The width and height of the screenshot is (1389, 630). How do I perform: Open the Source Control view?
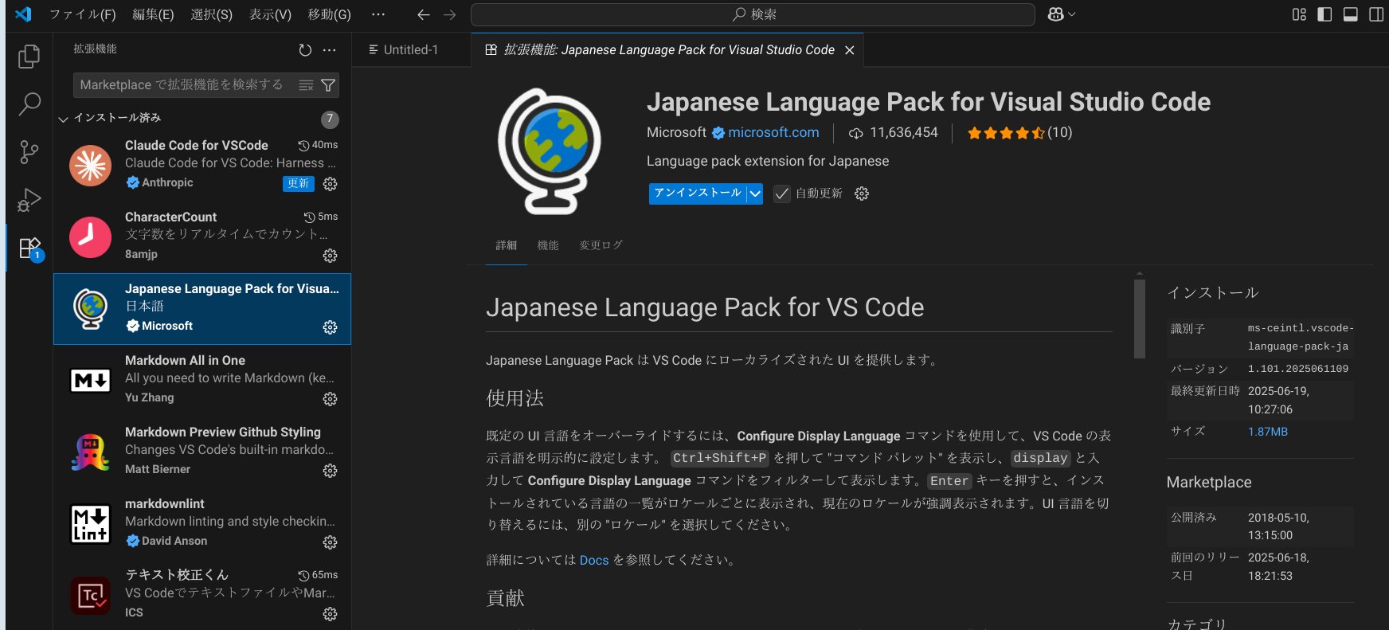(29, 151)
